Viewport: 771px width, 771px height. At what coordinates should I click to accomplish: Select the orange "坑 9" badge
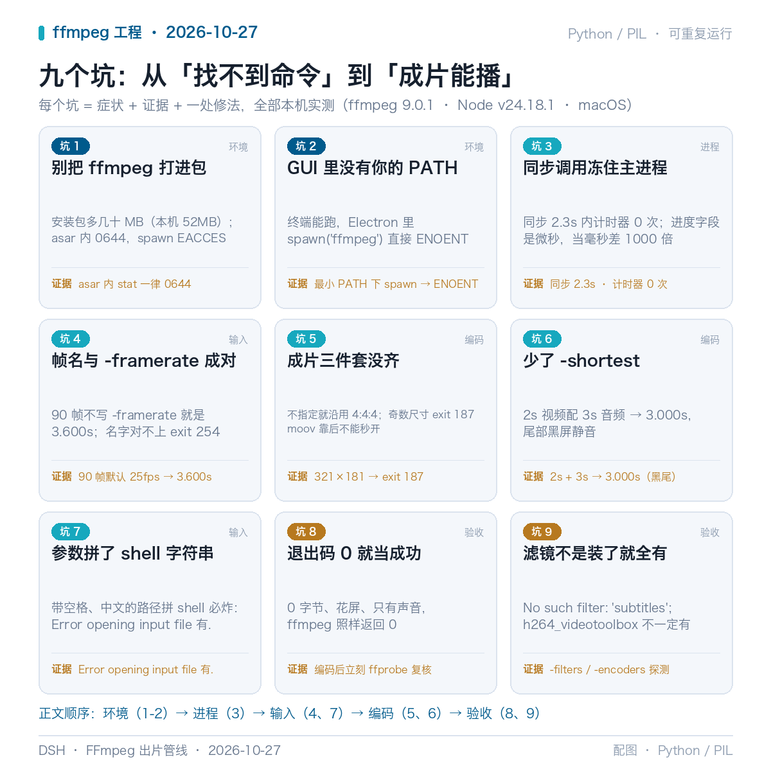[x=542, y=532]
